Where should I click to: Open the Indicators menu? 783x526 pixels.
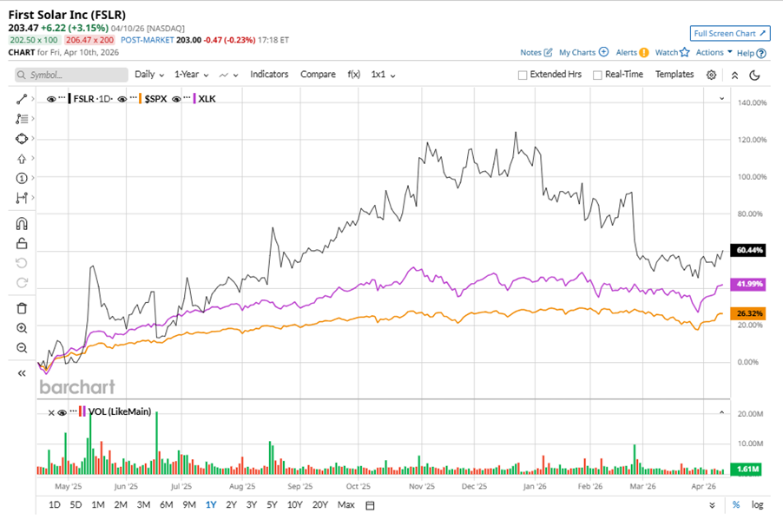pos(269,75)
